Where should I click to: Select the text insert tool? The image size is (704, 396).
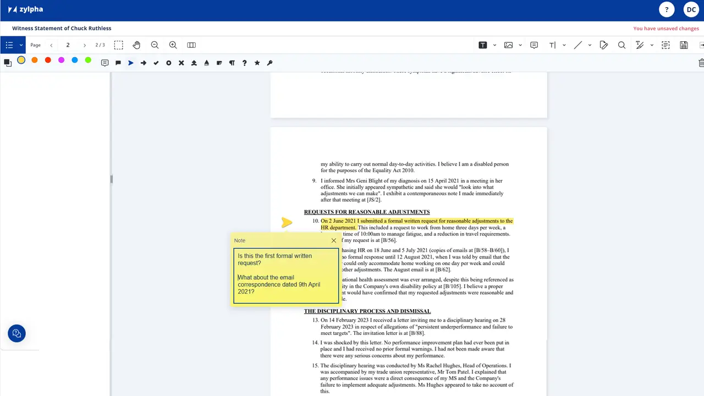pos(552,45)
